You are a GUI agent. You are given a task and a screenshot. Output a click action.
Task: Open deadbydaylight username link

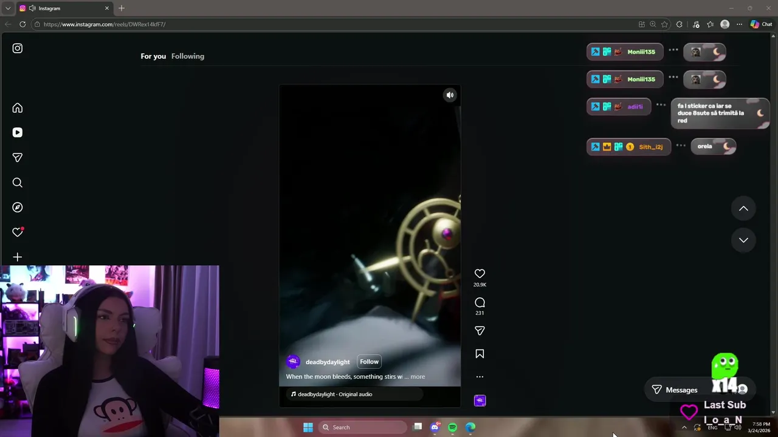point(328,362)
